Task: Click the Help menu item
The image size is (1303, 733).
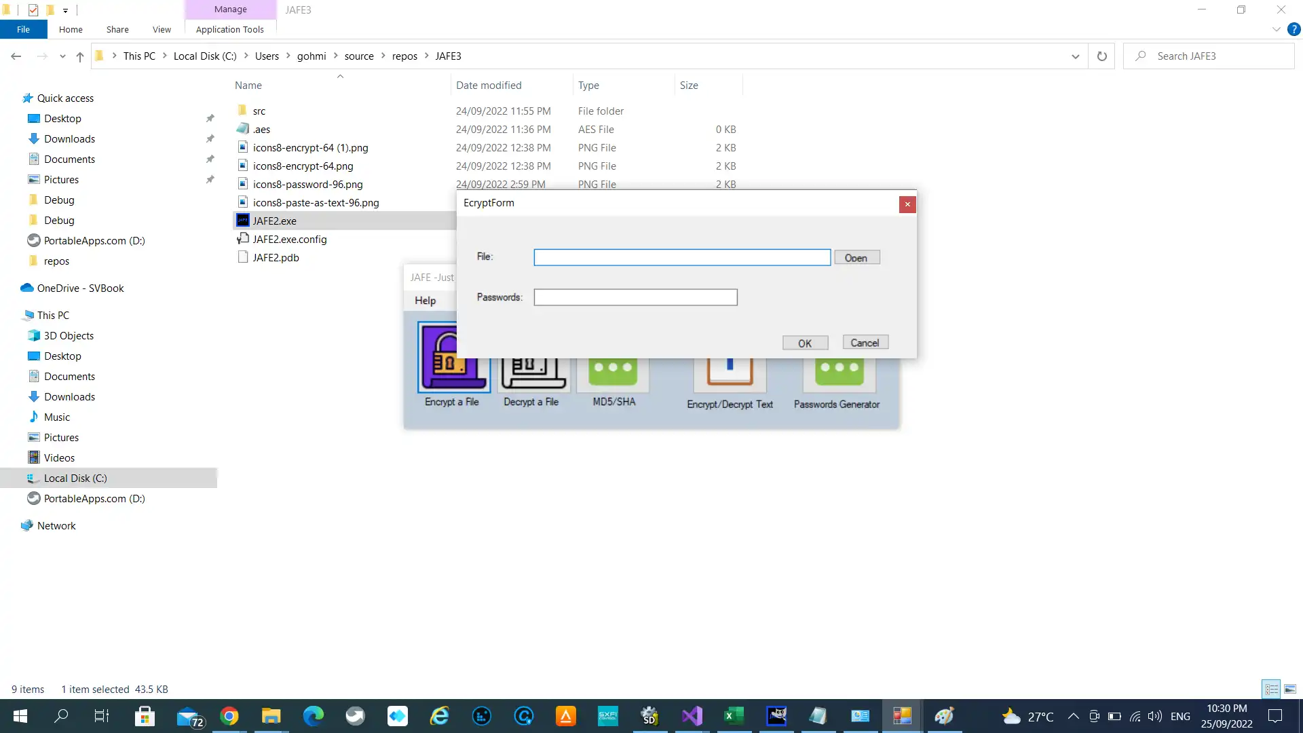Action: [x=425, y=300]
